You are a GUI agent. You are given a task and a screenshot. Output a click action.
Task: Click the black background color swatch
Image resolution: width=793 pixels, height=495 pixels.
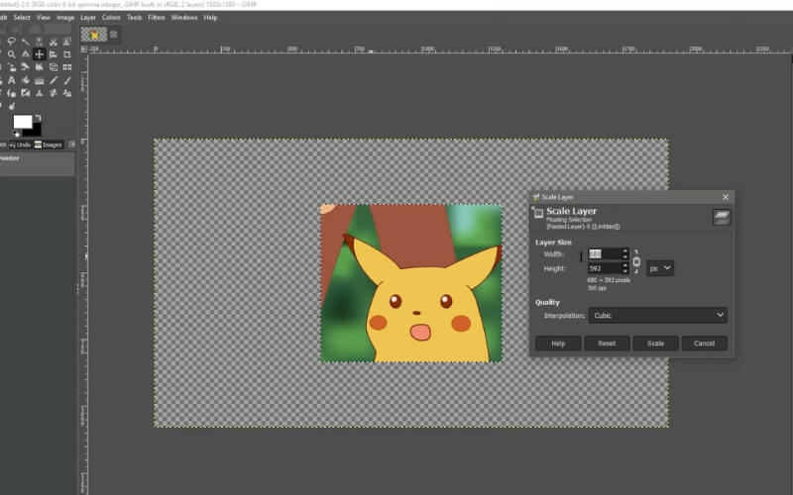pos(37,130)
